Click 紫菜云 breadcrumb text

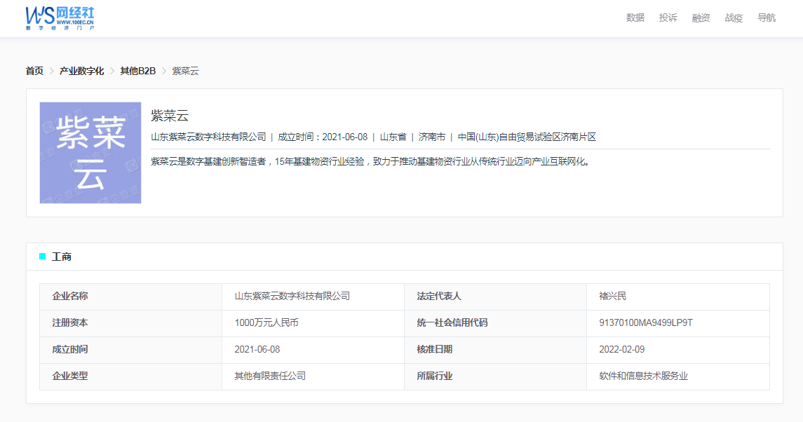click(185, 72)
